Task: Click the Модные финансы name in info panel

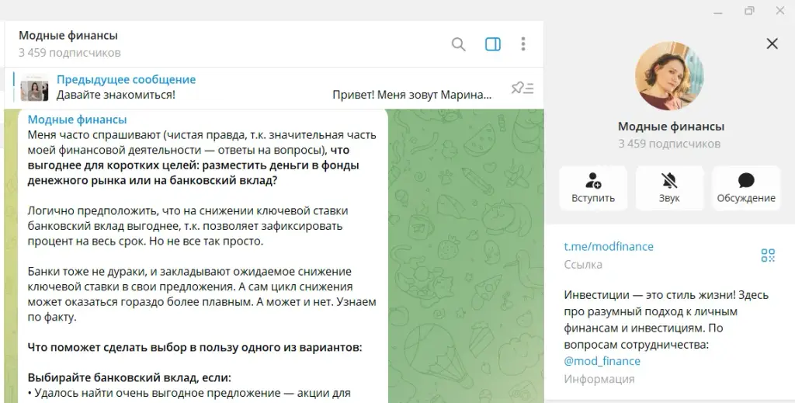Action: pyautogui.click(x=671, y=127)
